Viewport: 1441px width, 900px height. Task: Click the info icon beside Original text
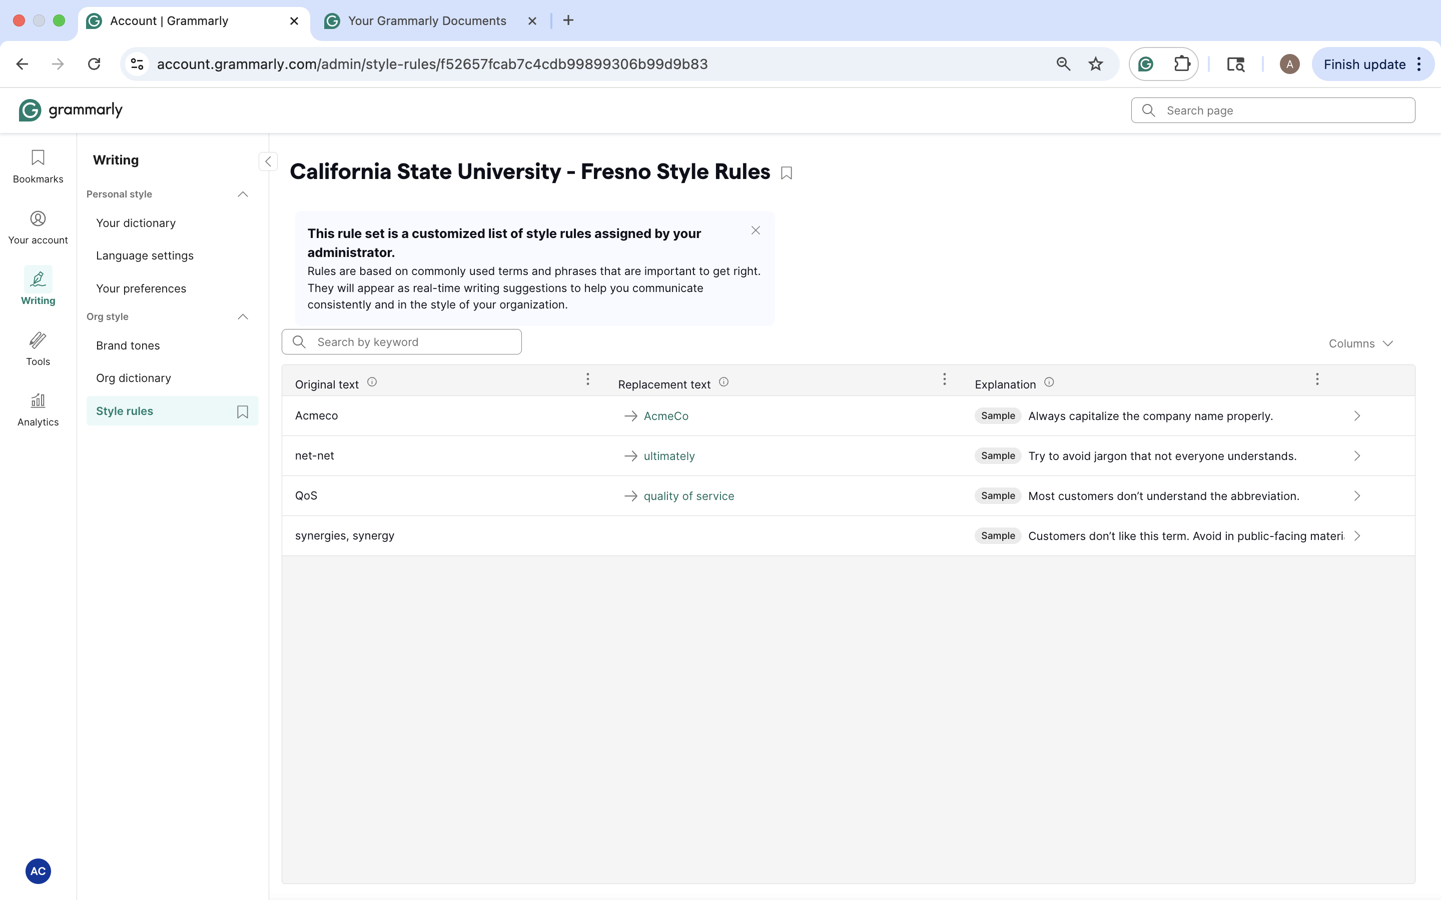(372, 382)
